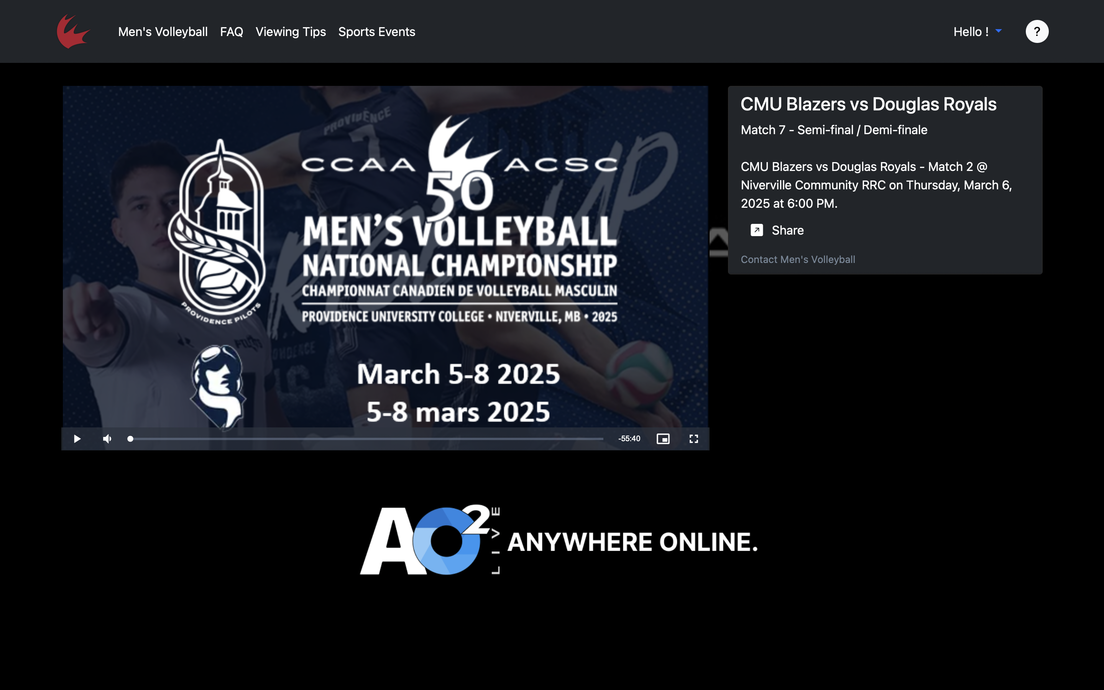Open help with the question mark button

(1037, 31)
